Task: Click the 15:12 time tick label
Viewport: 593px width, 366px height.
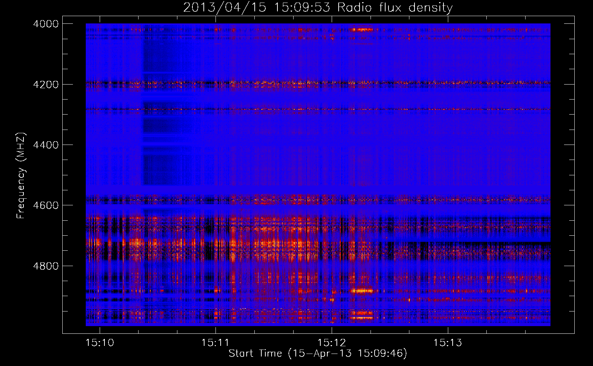Action: point(332,343)
